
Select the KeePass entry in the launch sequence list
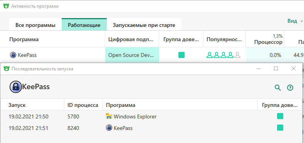123,128
